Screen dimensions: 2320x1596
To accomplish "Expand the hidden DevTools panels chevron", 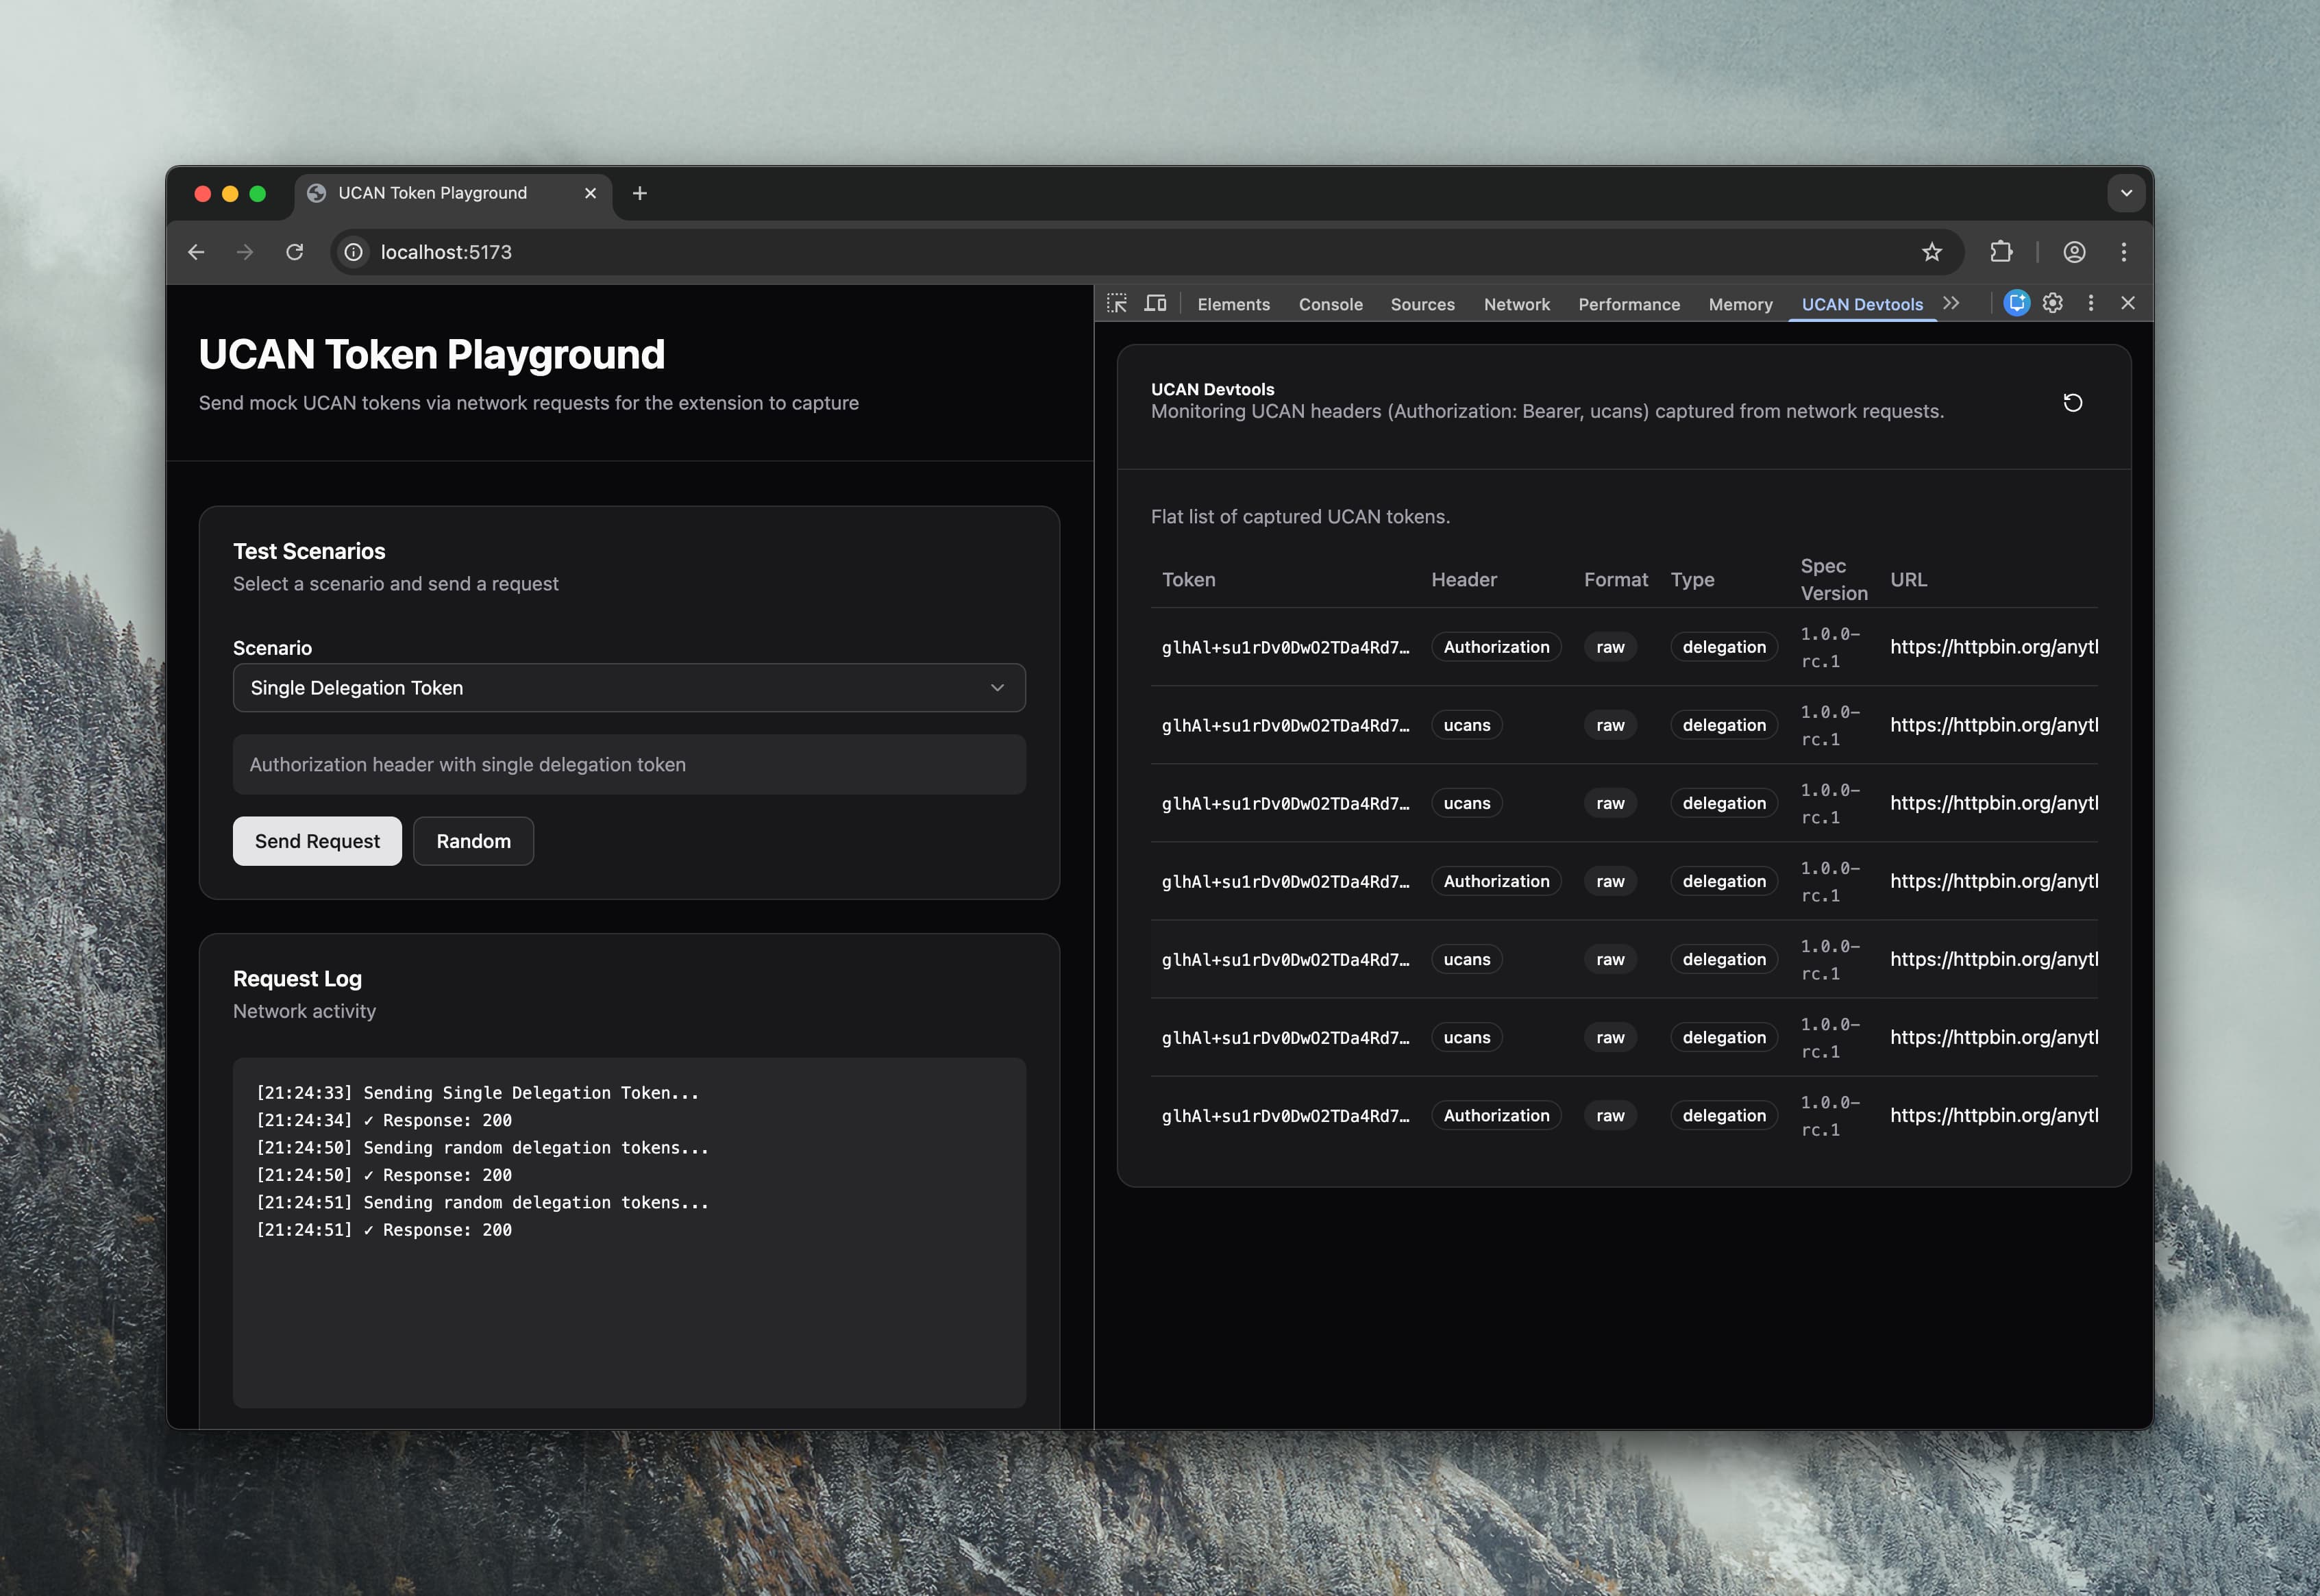I will point(1952,302).
